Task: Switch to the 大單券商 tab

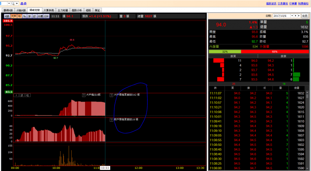Action: pos(49,10)
